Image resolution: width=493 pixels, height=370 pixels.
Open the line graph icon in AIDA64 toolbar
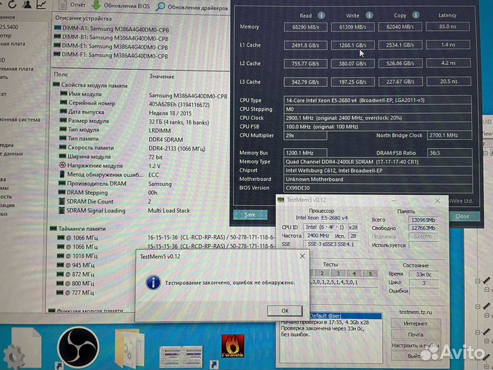click(x=41, y=4)
